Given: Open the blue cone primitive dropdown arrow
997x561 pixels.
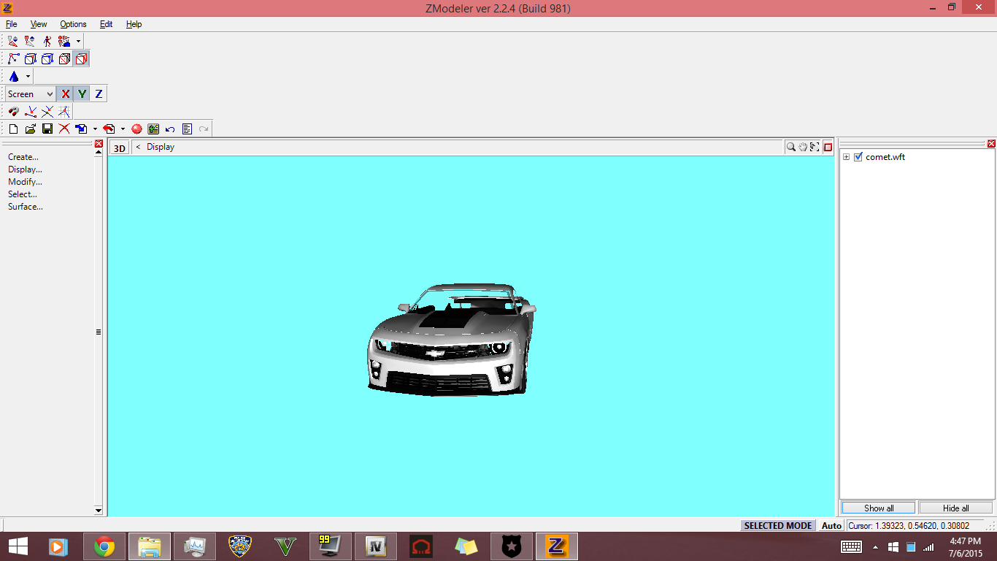Looking at the screenshot, I should 28,77.
